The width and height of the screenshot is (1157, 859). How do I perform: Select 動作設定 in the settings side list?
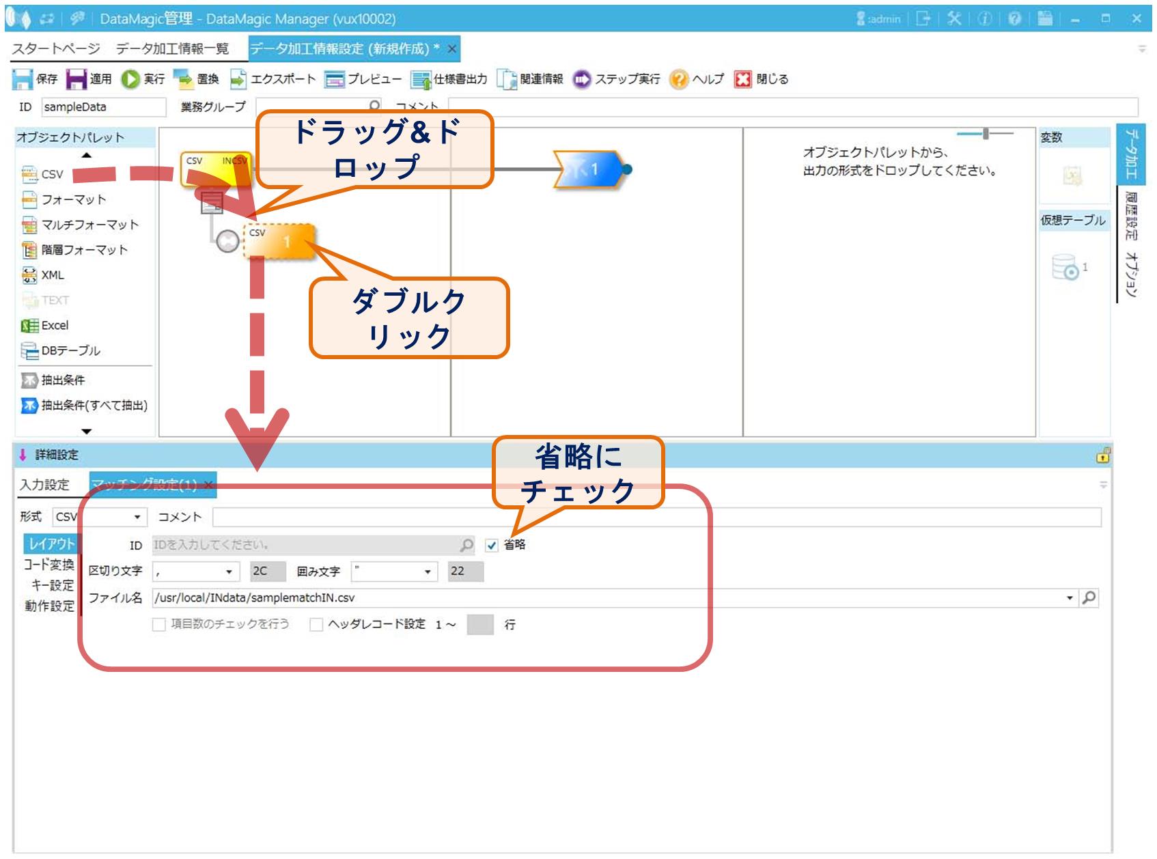click(x=49, y=606)
